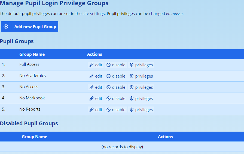Click shield icon in No Markbook row
The image size is (244, 154).
coord(132,99)
